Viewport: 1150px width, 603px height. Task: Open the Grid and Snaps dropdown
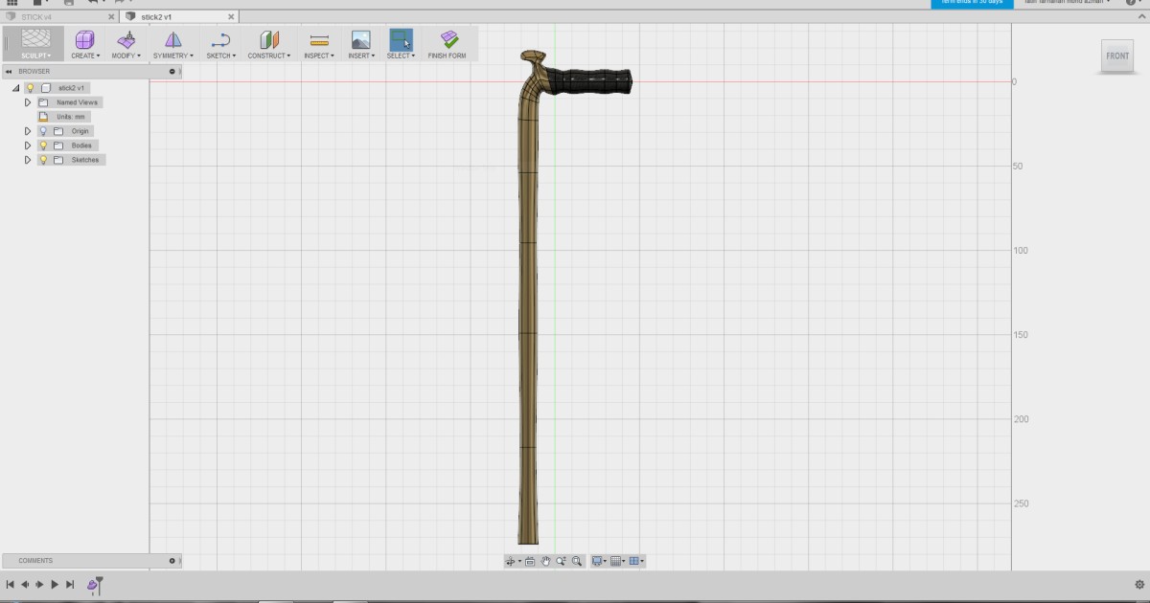[x=616, y=561]
